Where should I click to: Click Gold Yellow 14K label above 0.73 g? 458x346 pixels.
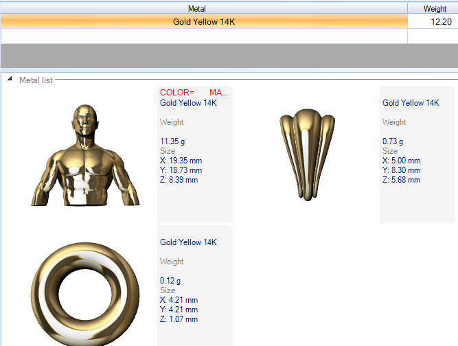tap(411, 103)
